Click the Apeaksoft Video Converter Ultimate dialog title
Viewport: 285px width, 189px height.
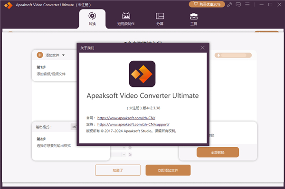(142, 96)
